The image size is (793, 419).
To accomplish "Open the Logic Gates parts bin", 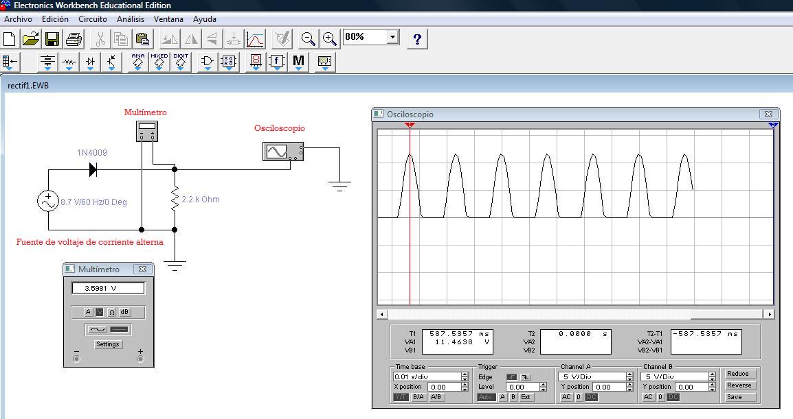I will pyautogui.click(x=207, y=62).
